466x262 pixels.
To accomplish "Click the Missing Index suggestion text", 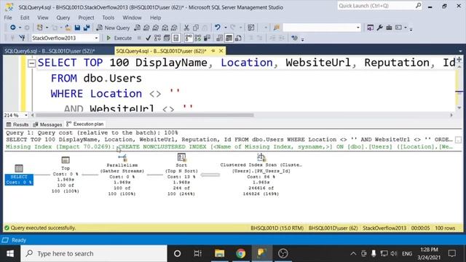I will [229, 147].
